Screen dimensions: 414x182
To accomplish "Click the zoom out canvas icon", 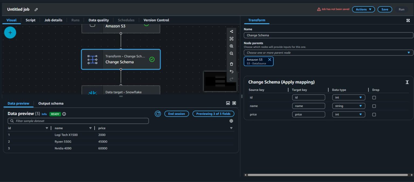I will pos(231,53).
